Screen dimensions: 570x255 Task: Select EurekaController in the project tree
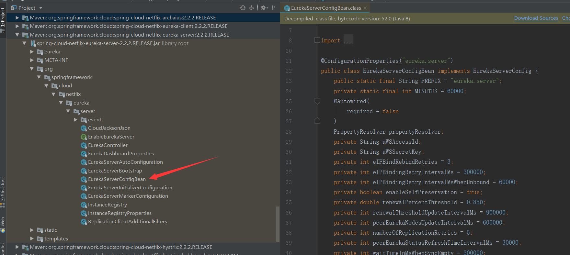[108, 145]
